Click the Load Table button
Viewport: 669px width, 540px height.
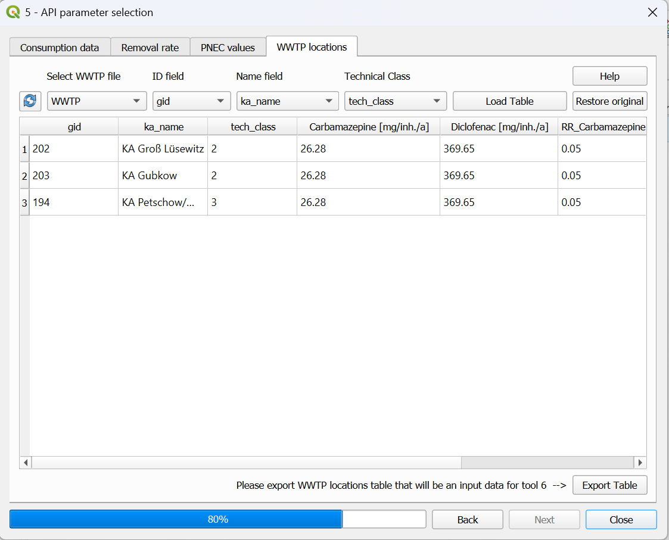pos(509,101)
